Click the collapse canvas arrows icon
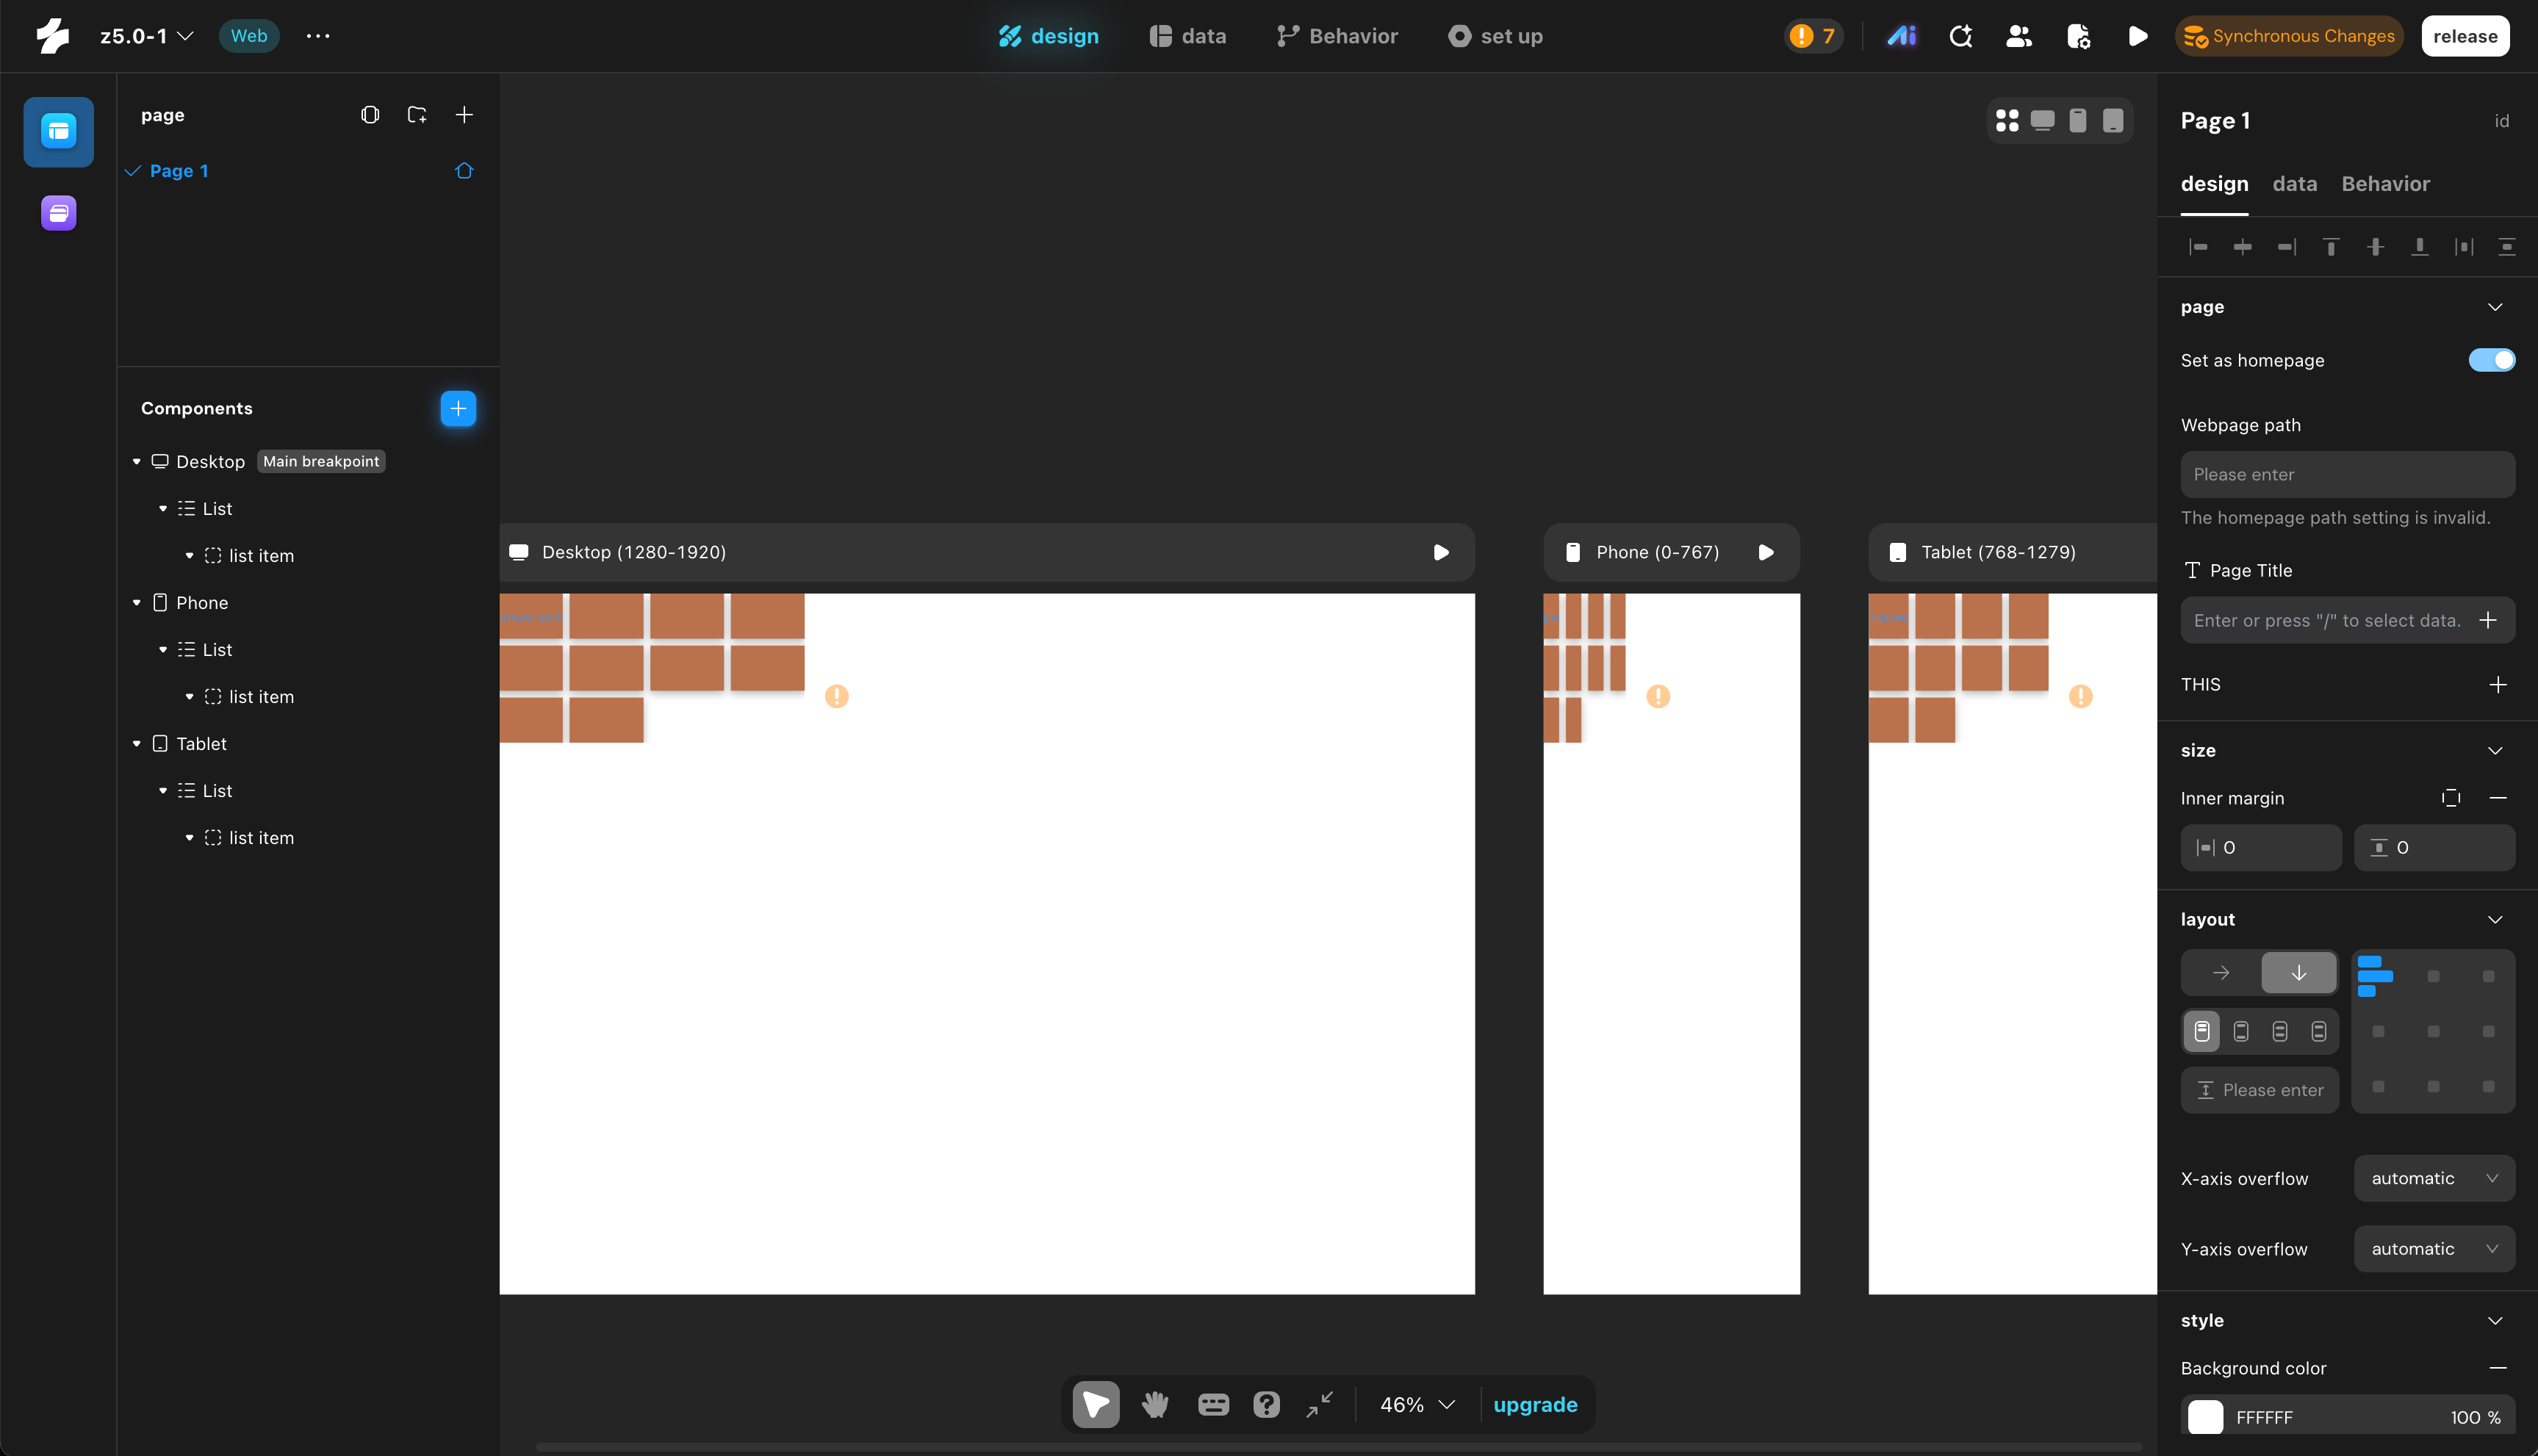Viewport: 2538px width, 1456px height. (1319, 1404)
